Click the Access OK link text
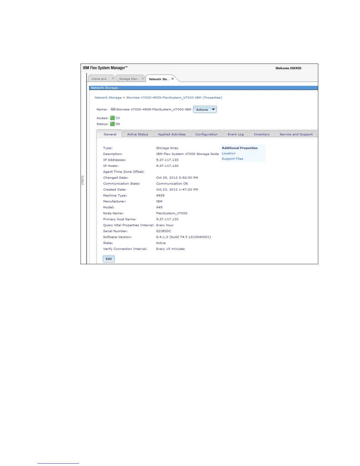 [x=118, y=118]
